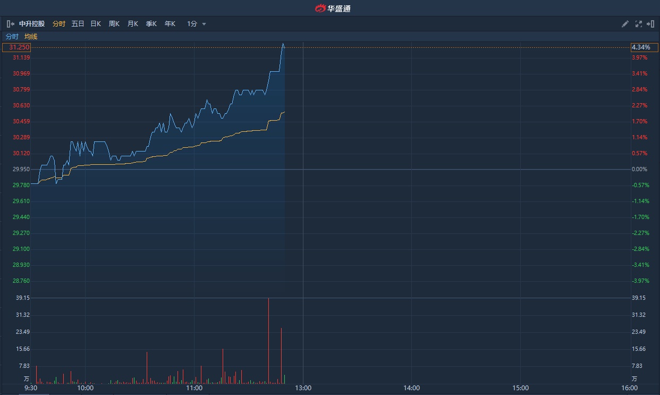This screenshot has height=395, width=660.
Task: Switch to the 日K daily candlestick tab
Action: [x=96, y=24]
